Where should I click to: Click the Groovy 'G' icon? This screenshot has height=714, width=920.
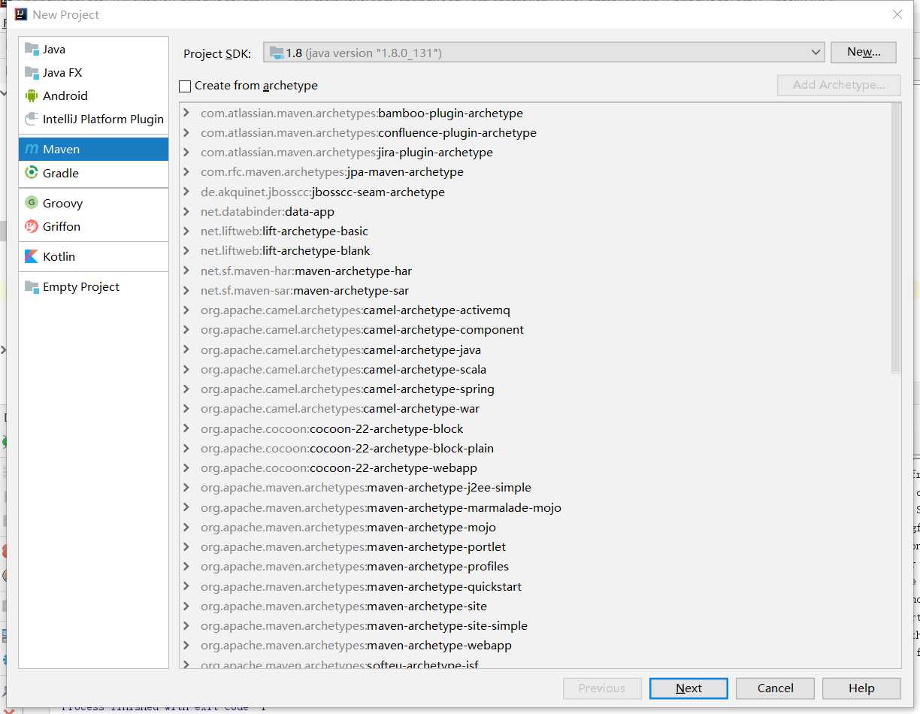(x=32, y=203)
